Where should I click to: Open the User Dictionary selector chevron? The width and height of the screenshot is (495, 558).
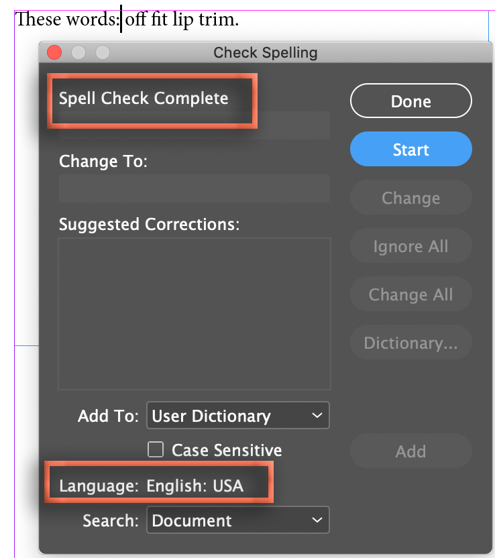[319, 415]
